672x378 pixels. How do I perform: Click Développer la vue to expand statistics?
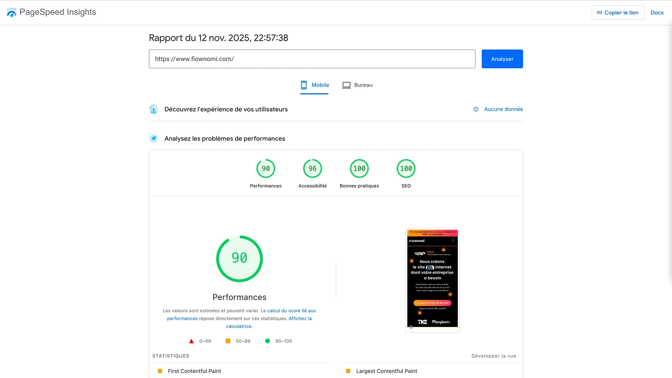click(x=494, y=356)
